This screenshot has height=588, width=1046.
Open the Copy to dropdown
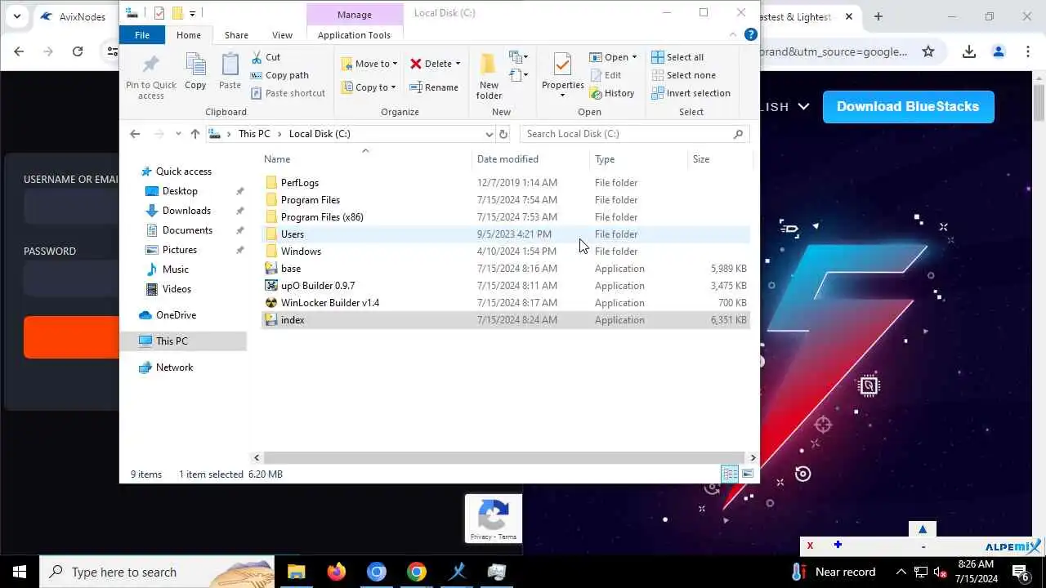(x=369, y=87)
